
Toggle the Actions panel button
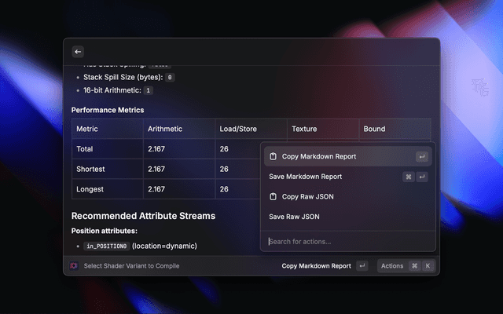point(392,266)
